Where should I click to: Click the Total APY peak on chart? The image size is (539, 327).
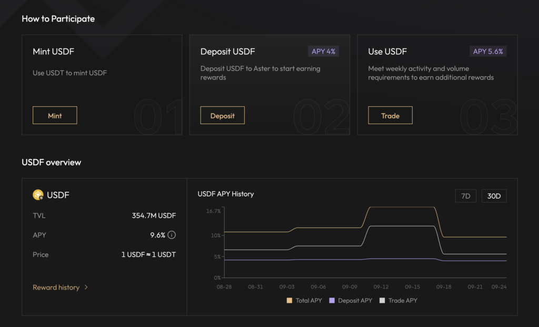pyautogui.click(x=403, y=207)
